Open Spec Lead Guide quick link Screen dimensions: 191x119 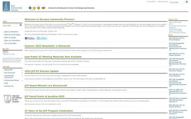tap(175, 23)
